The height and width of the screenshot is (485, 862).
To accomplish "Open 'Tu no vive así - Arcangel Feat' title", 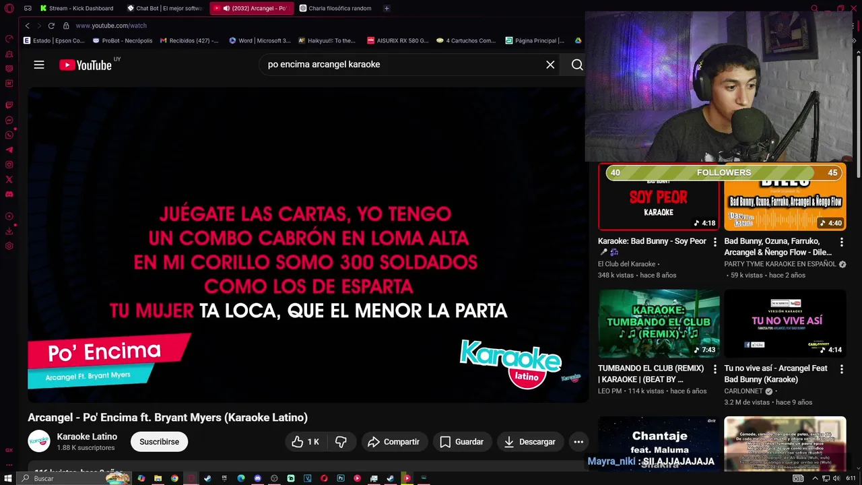I will point(776,374).
